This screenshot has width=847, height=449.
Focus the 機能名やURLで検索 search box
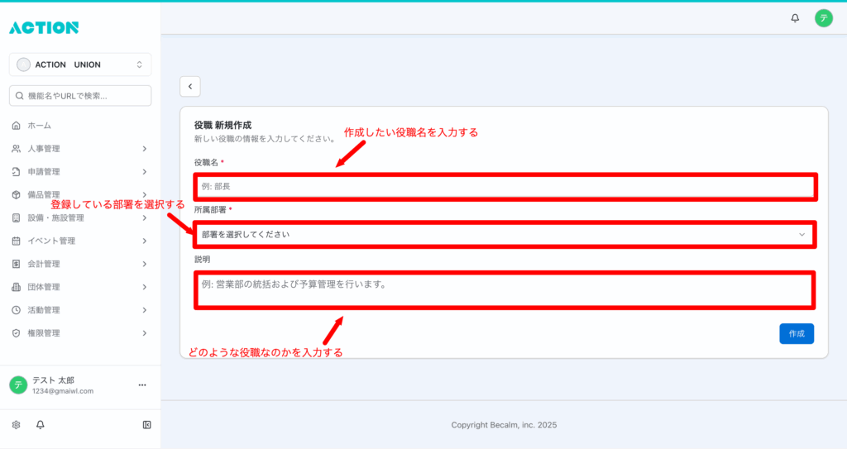click(x=80, y=96)
